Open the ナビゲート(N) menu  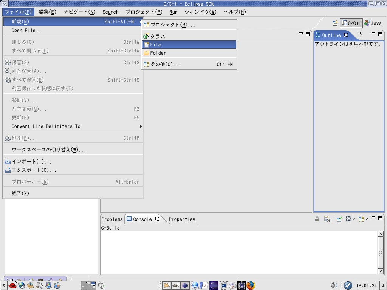[79, 12]
